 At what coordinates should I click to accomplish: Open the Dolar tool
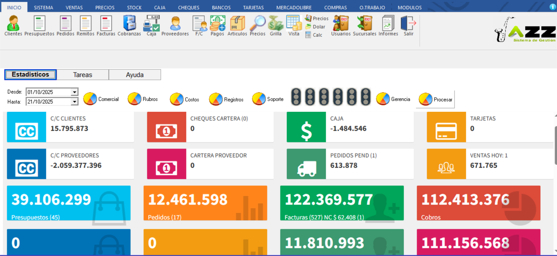(x=315, y=27)
